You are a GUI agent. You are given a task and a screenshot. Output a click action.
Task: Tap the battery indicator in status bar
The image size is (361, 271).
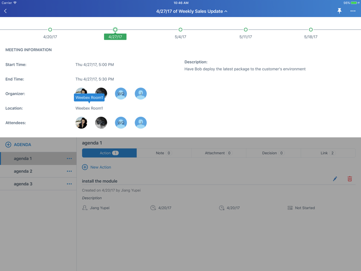355,3
